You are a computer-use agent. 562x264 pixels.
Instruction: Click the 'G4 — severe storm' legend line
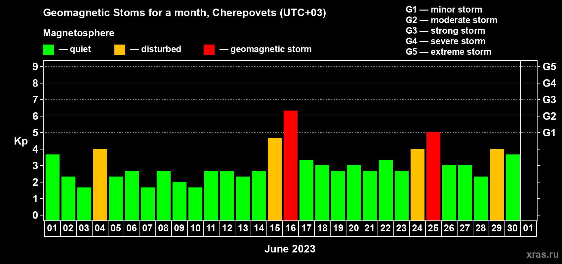[446, 41]
